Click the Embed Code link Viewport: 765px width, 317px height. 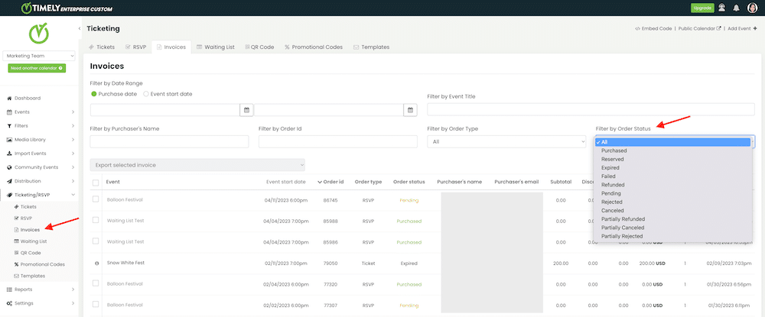click(653, 28)
